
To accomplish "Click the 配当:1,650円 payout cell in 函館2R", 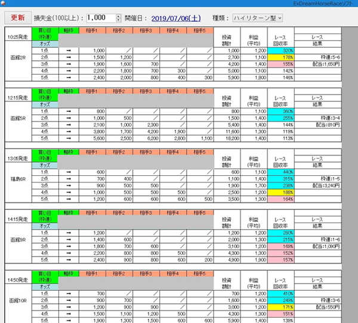I will (327, 63).
